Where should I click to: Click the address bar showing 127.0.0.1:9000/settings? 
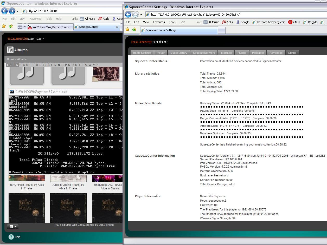tap(195, 15)
